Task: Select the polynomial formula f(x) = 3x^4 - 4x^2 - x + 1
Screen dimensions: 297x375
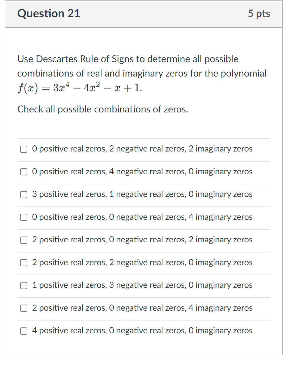Action: click(x=79, y=88)
